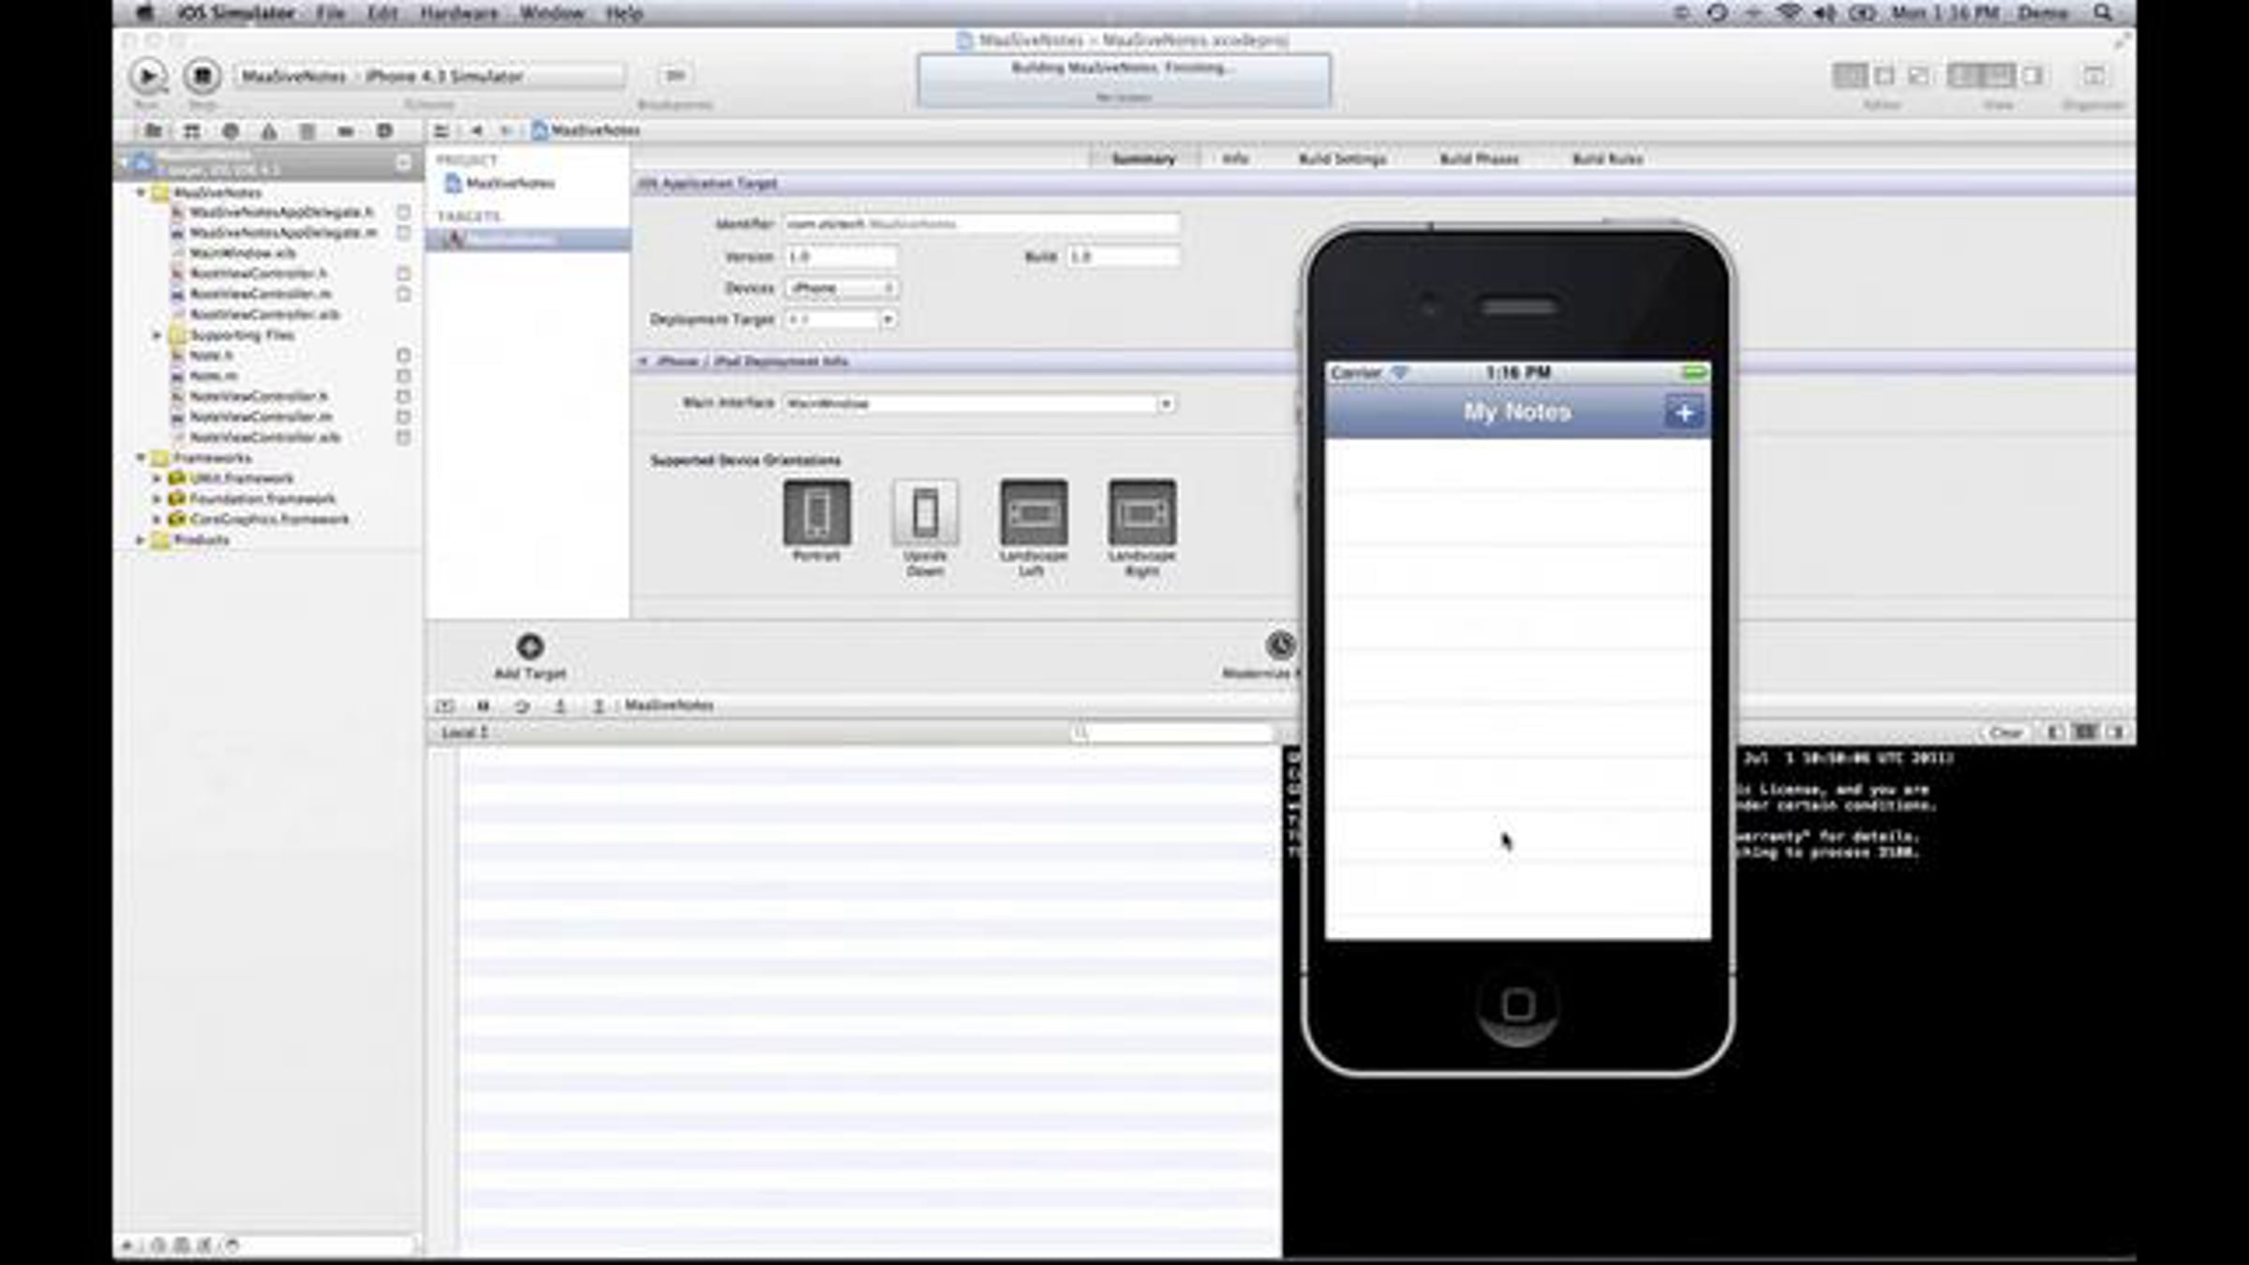Tap the plus button in My Notes
Screen dimensions: 2249x1265
click(1684, 412)
